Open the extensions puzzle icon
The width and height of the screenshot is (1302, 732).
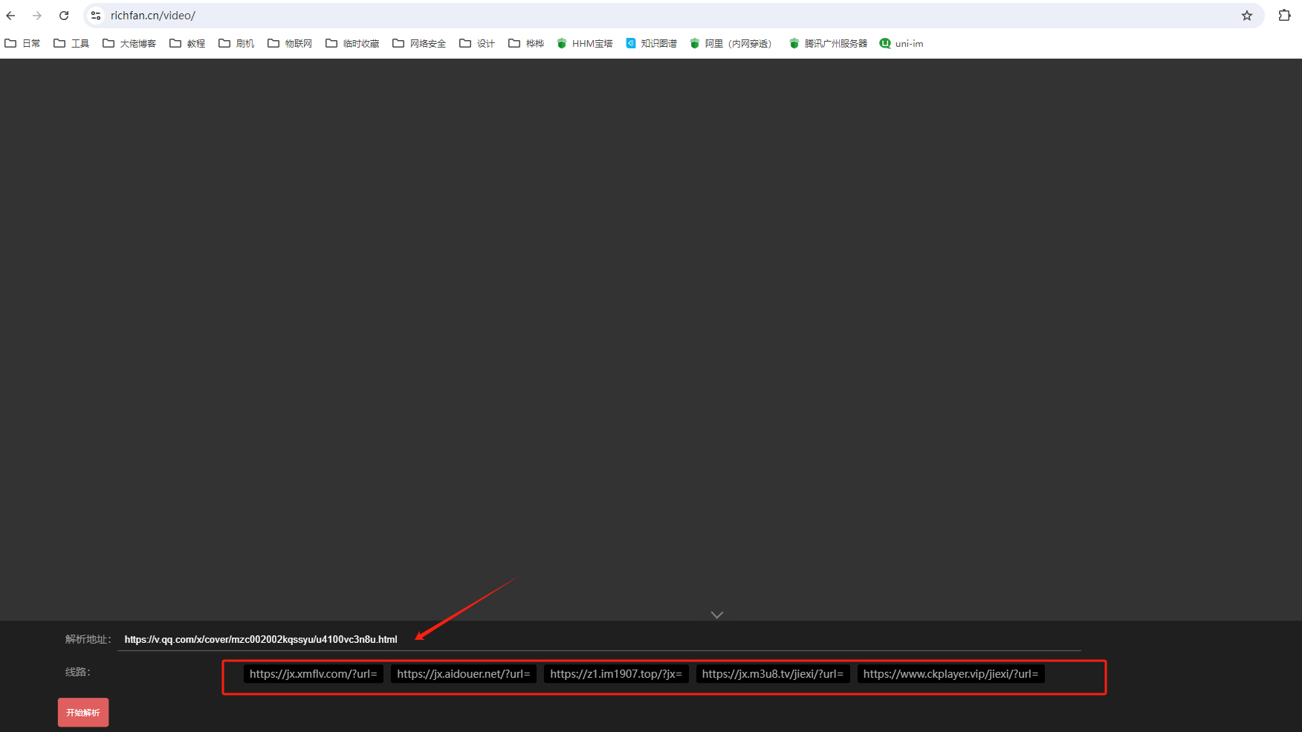point(1284,16)
